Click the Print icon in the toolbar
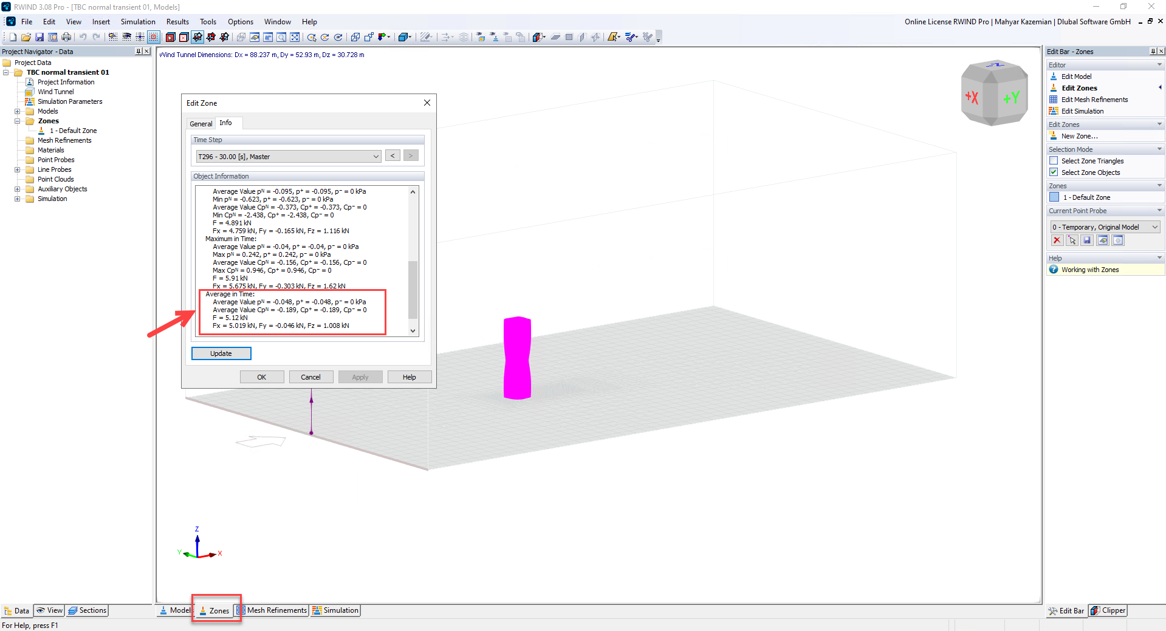 66,37
